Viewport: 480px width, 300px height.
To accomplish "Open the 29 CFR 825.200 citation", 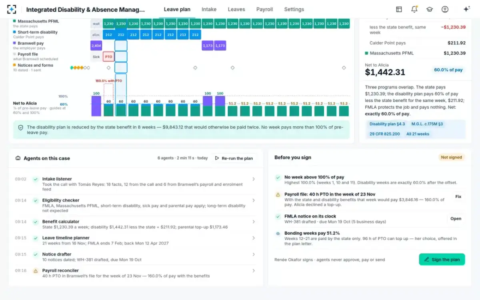I will pos(385,134).
